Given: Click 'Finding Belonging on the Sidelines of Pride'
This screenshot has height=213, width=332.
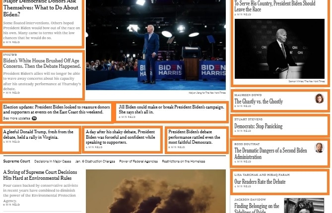Looking at the screenshot, I should pyautogui.click(x=257, y=209).
